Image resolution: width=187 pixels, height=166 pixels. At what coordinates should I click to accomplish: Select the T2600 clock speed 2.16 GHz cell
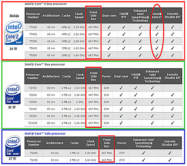point(79,95)
